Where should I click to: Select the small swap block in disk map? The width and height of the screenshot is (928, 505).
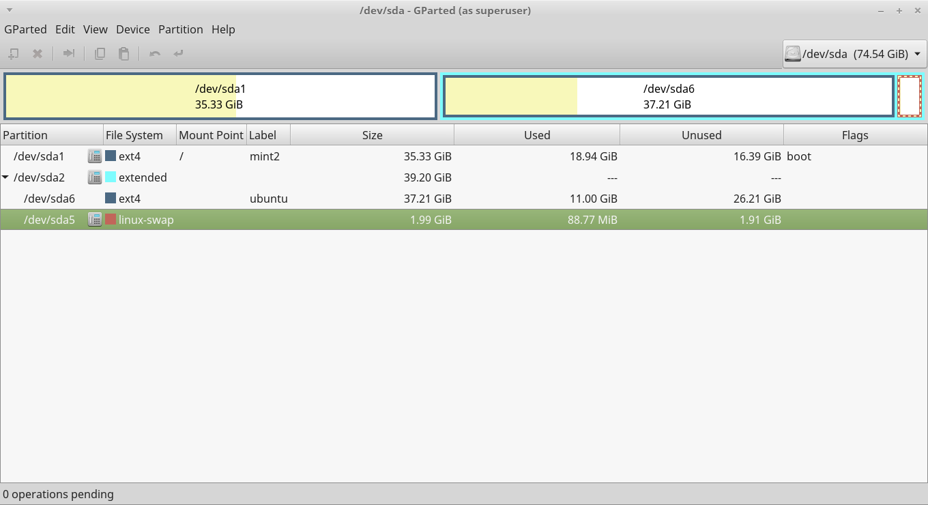tap(910, 96)
